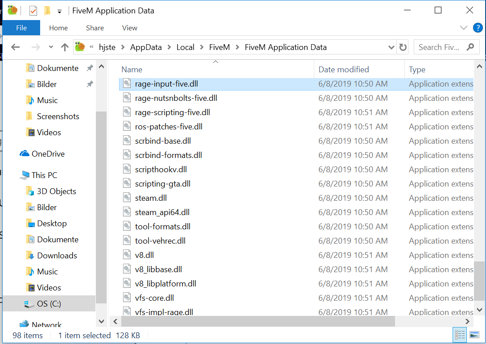Go up one folder level
The width and height of the screenshot is (486, 344).
[x=65, y=47]
